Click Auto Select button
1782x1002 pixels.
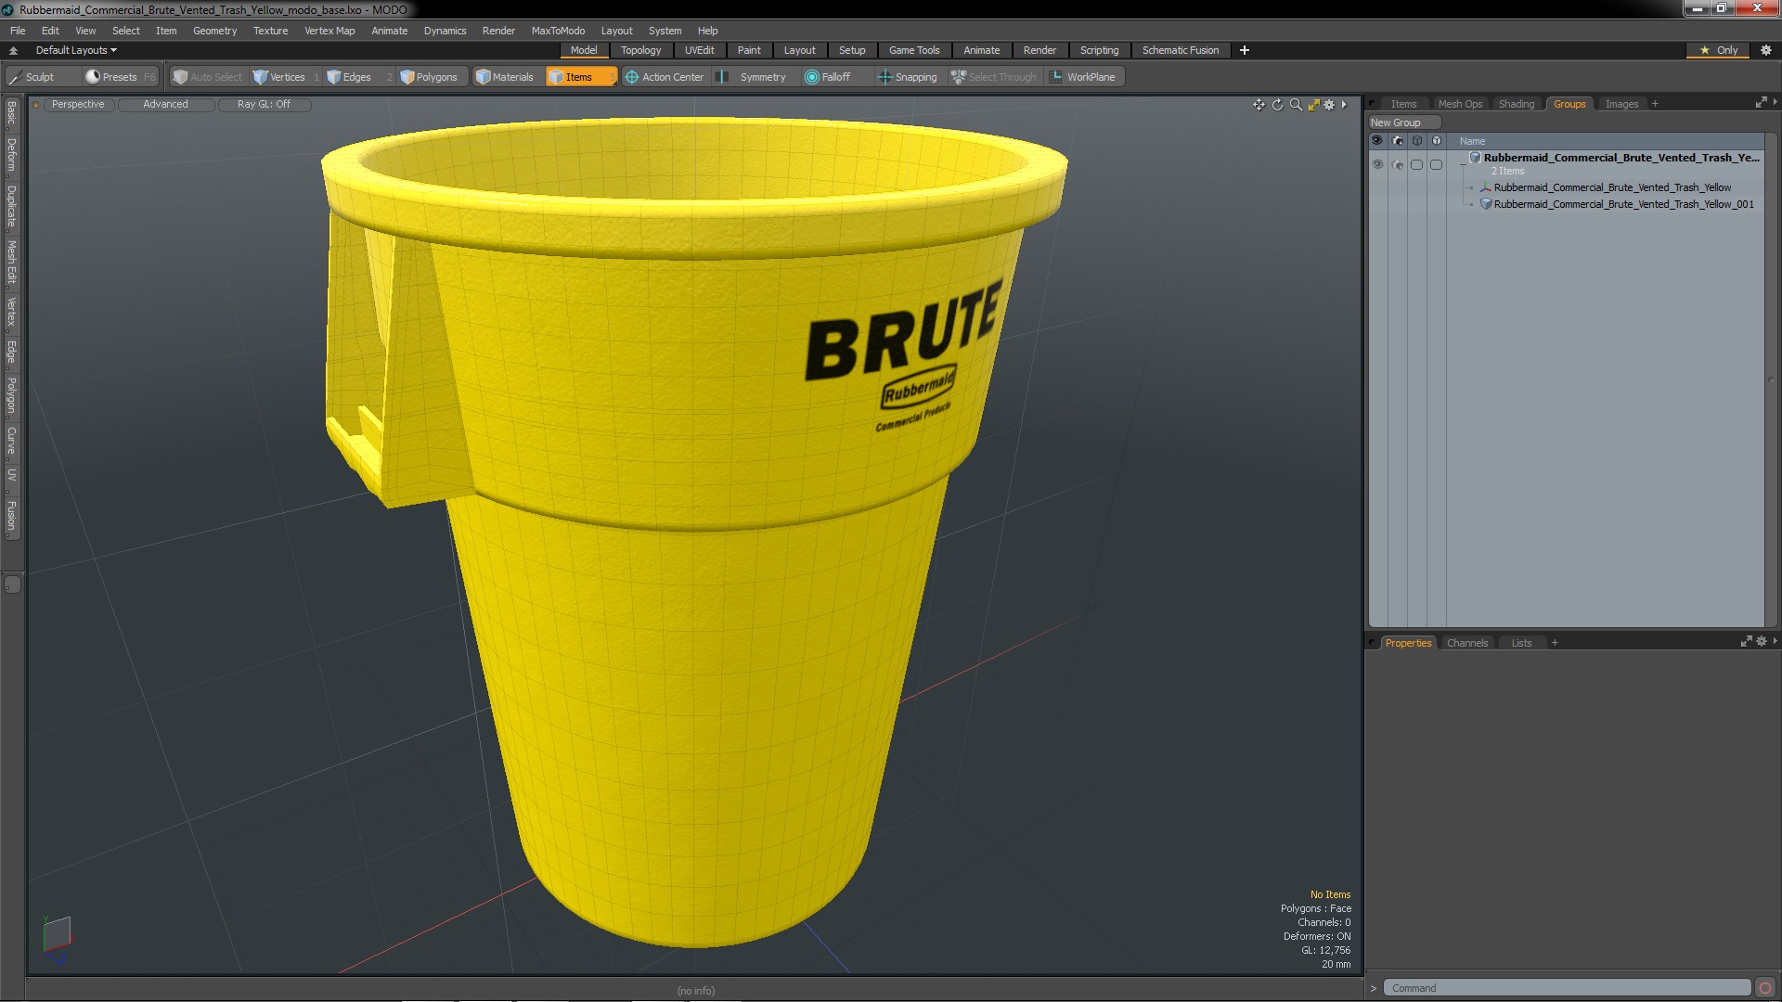coord(208,77)
